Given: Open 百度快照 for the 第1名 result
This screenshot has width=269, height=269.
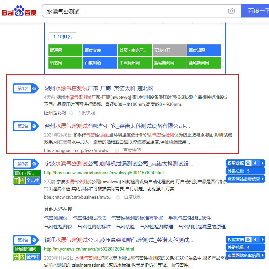Looking at the screenshot, I should [85, 113].
